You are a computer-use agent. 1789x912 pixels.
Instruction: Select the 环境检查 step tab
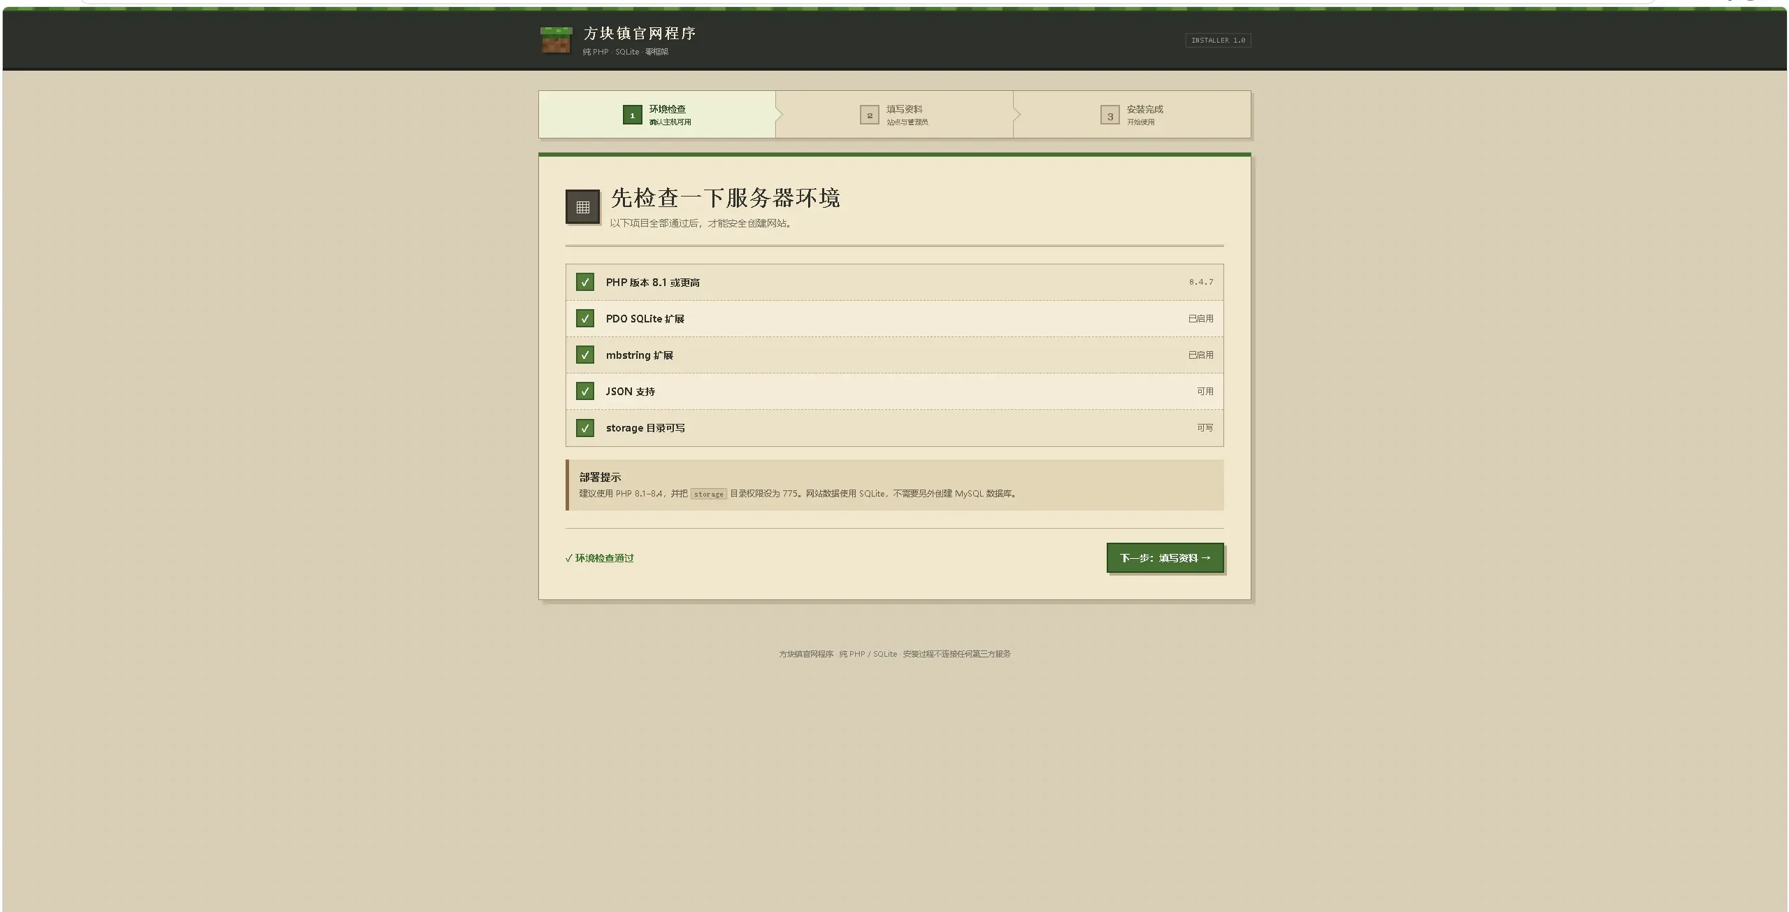[x=657, y=115]
